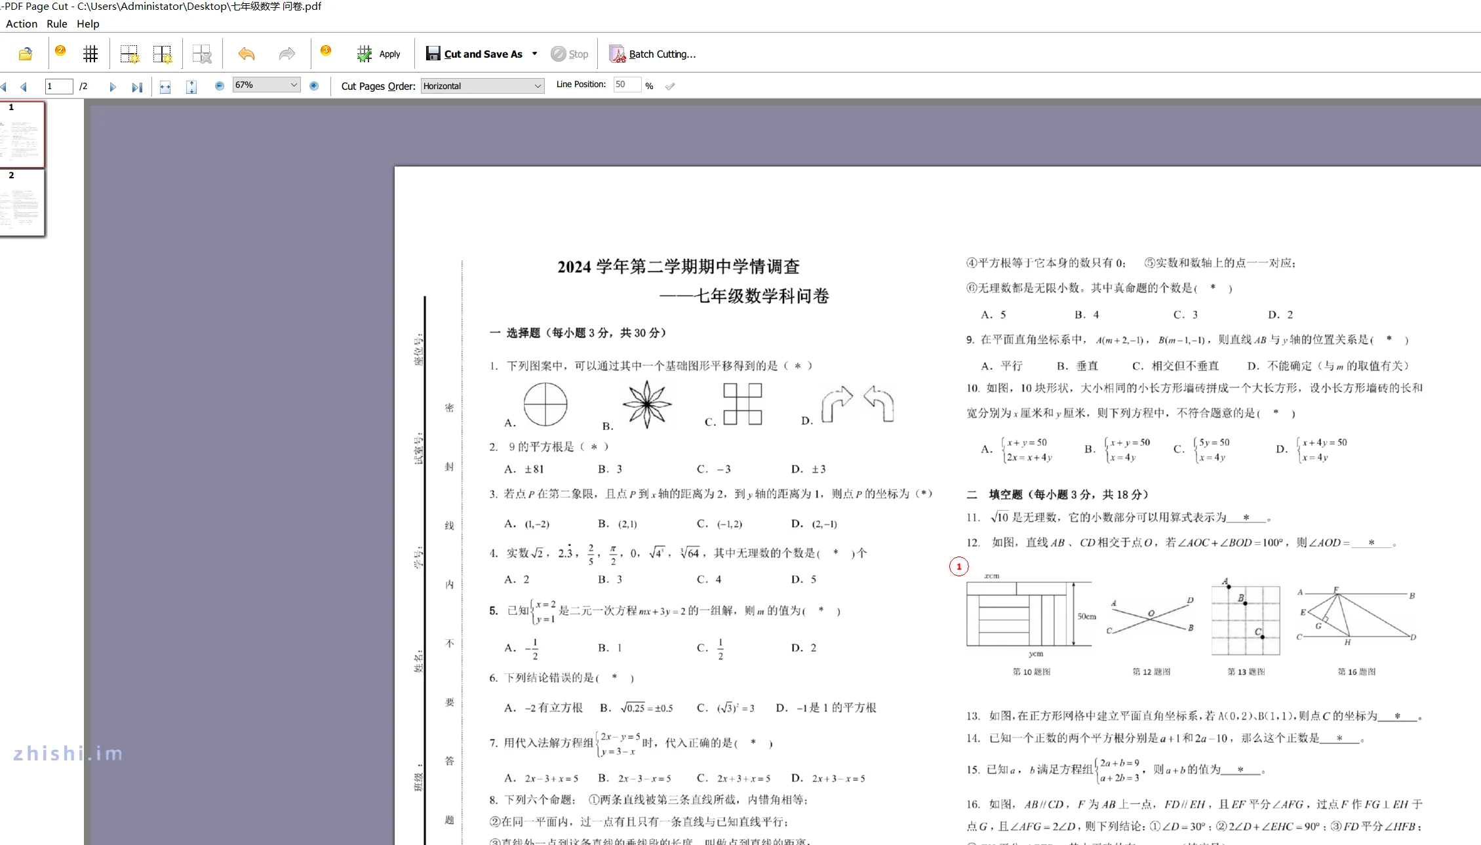Select page 1 thumbnail
This screenshot has height=845, width=1481.
(22, 134)
